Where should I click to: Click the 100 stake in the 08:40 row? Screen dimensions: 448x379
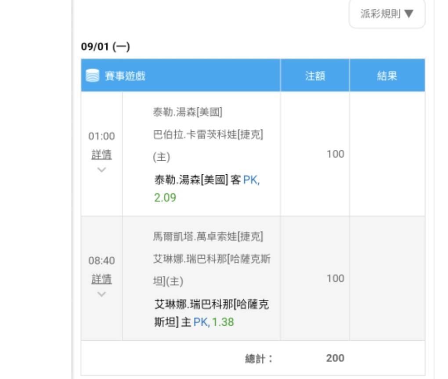335,278
